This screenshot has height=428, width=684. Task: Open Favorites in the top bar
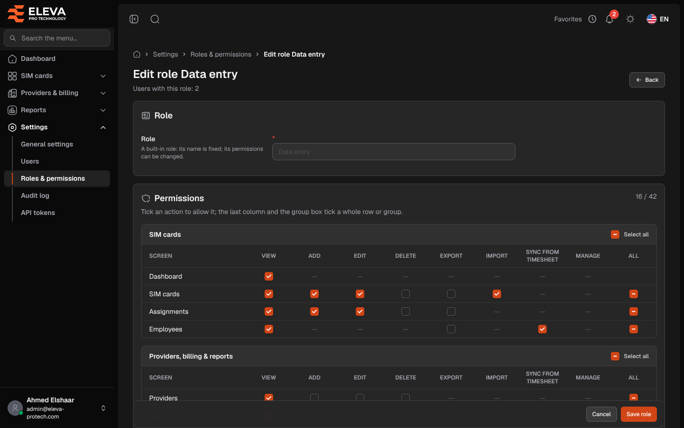pos(568,19)
